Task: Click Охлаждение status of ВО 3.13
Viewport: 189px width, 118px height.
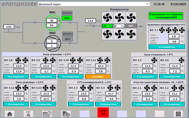Action: pyautogui.click(x=43, y=104)
